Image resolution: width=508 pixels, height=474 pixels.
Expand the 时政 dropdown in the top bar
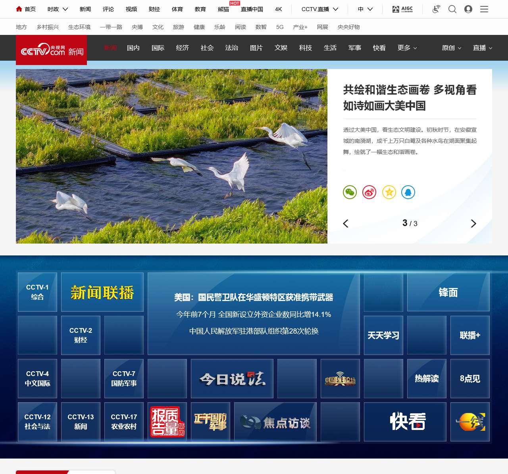[x=58, y=9]
